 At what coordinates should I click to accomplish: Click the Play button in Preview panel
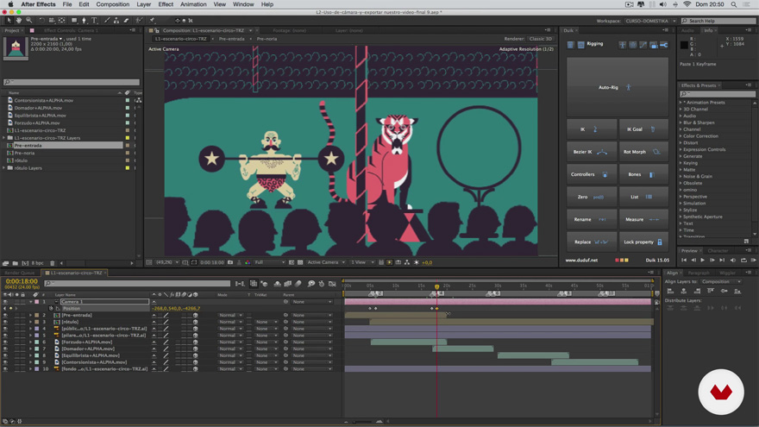point(702,260)
